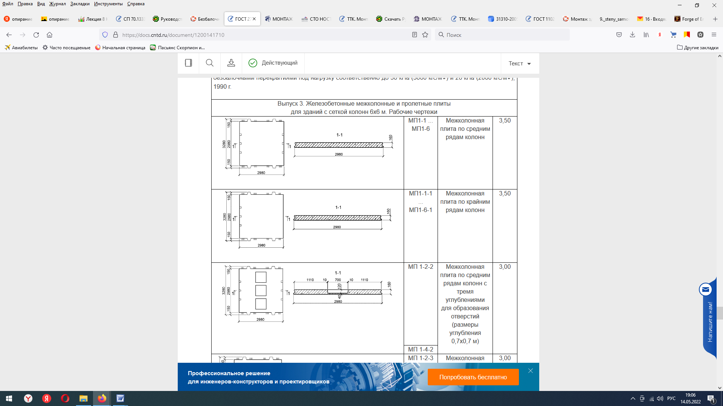
Task: Open Авиабилеты bookmark
Action: tap(21, 48)
